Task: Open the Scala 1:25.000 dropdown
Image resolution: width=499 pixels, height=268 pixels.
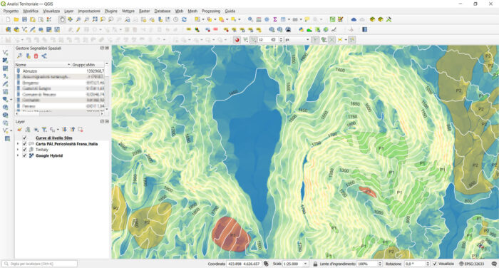Action: tap(306, 264)
